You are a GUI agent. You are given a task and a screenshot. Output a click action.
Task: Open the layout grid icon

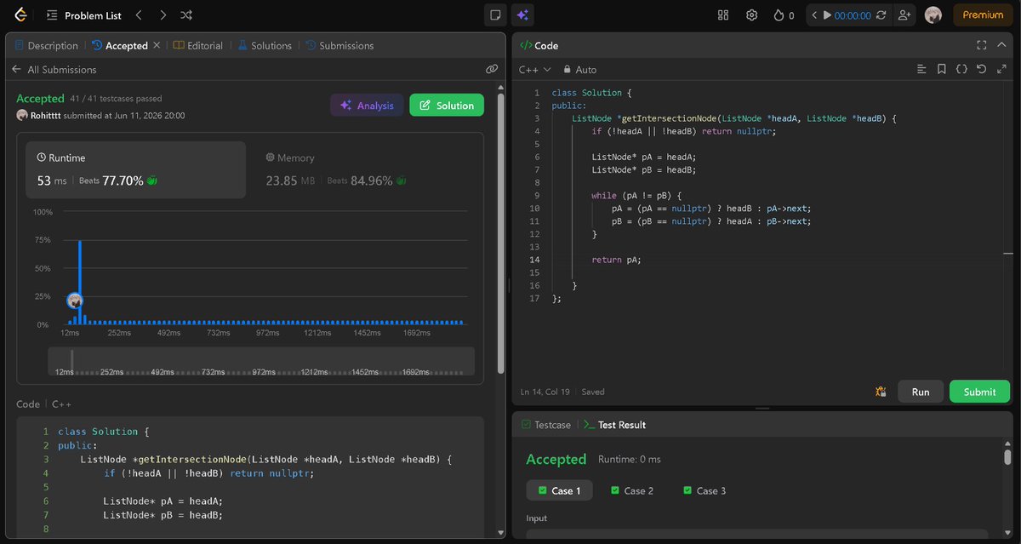[723, 15]
